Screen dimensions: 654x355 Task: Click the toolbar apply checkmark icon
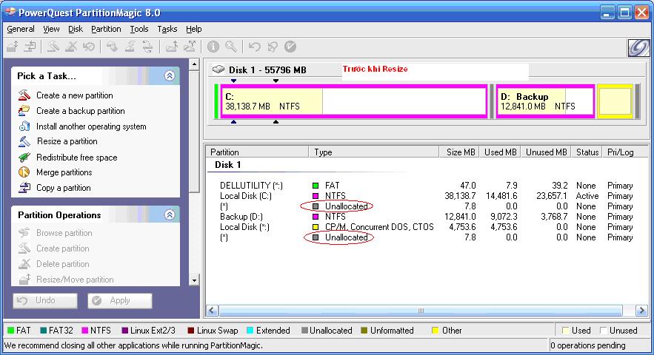click(290, 47)
